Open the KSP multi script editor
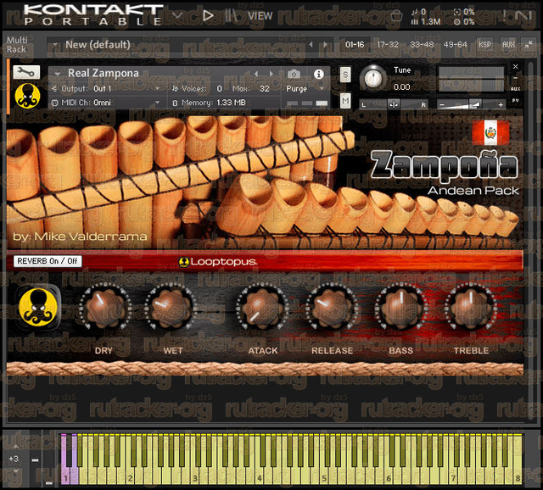The image size is (543, 490). tap(484, 45)
